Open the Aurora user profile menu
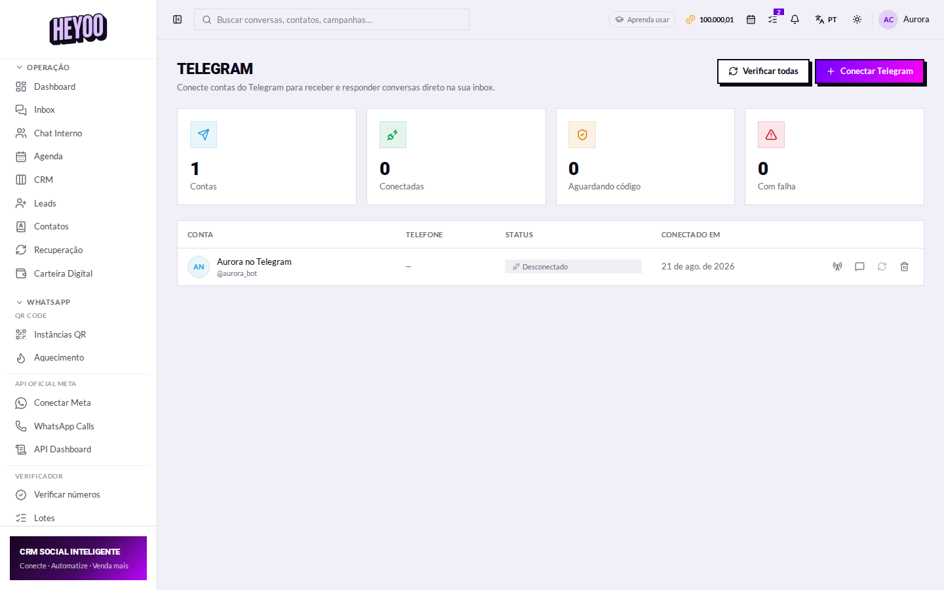 904,20
